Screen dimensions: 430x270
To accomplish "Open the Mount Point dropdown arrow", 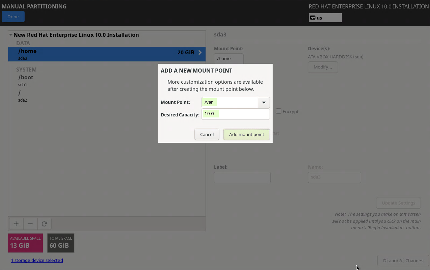I will [x=264, y=102].
